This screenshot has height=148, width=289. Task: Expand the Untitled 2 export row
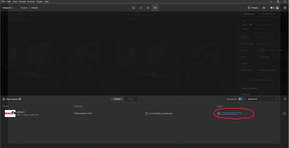tap(3, 114)
